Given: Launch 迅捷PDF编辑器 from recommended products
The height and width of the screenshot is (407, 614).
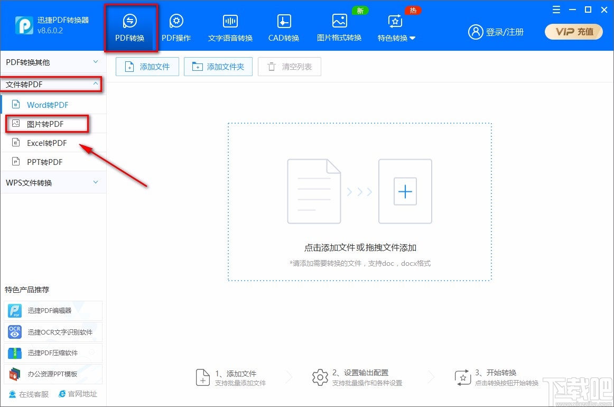Looking at the screenshot, I should (53, 311).
